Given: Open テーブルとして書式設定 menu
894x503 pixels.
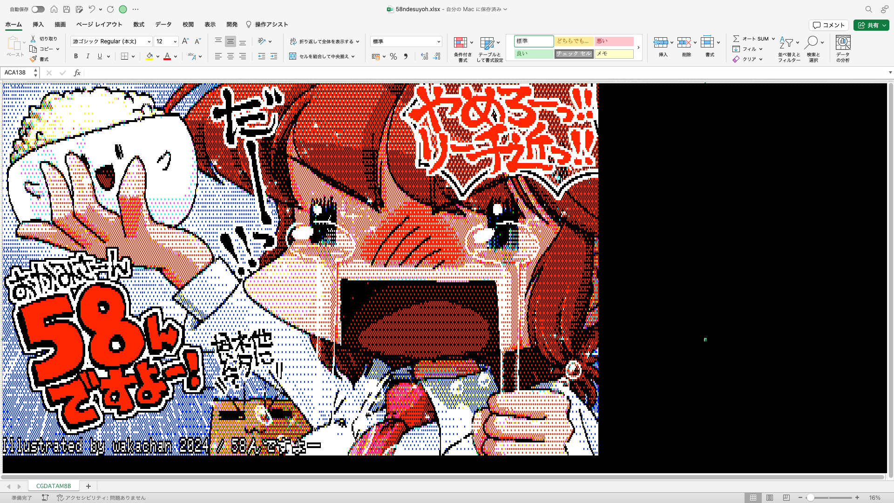Looking at the screenshot, I should [490, 49].
